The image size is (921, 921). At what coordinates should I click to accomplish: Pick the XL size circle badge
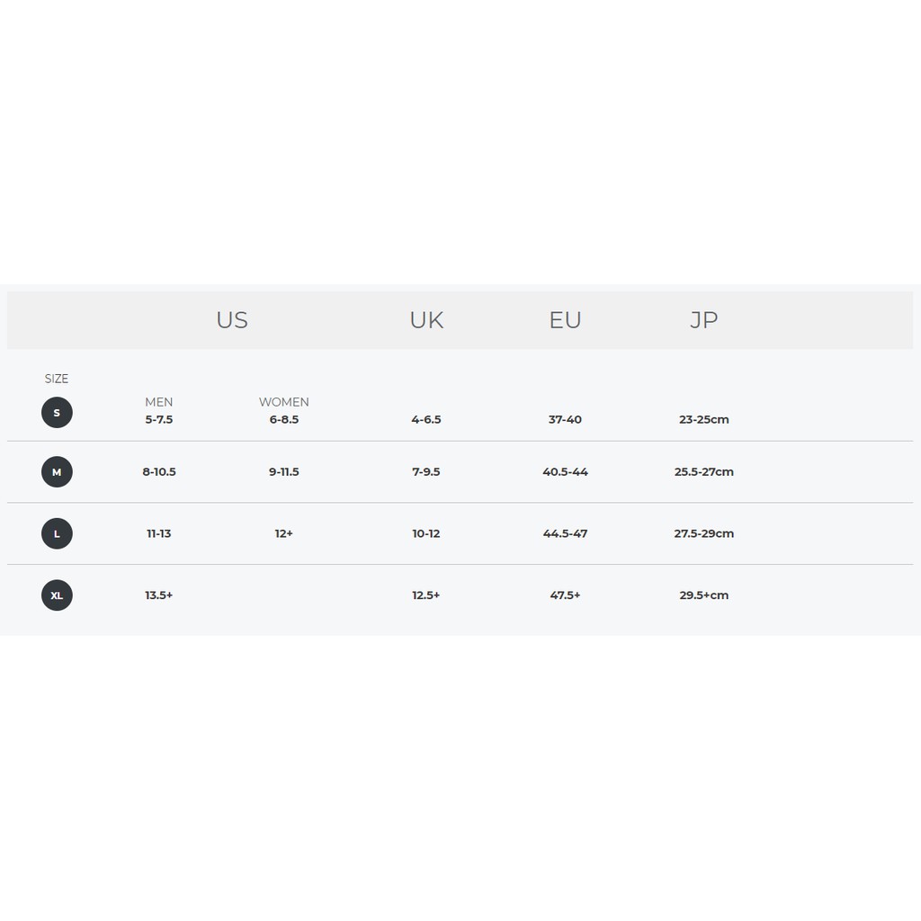click(x=57, y=595)
